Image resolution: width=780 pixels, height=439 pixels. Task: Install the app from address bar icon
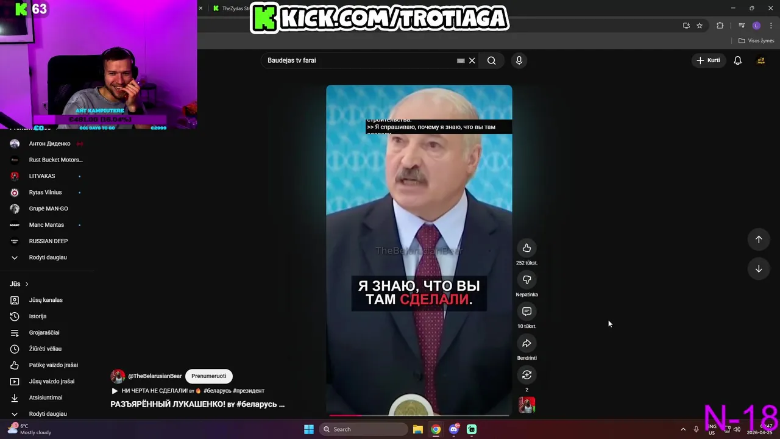click(686, 26)
